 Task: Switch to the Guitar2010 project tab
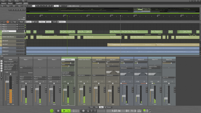point(19,3)
